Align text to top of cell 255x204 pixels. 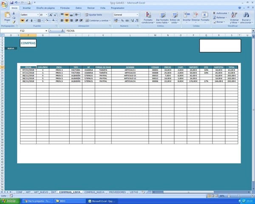point(62,15)
